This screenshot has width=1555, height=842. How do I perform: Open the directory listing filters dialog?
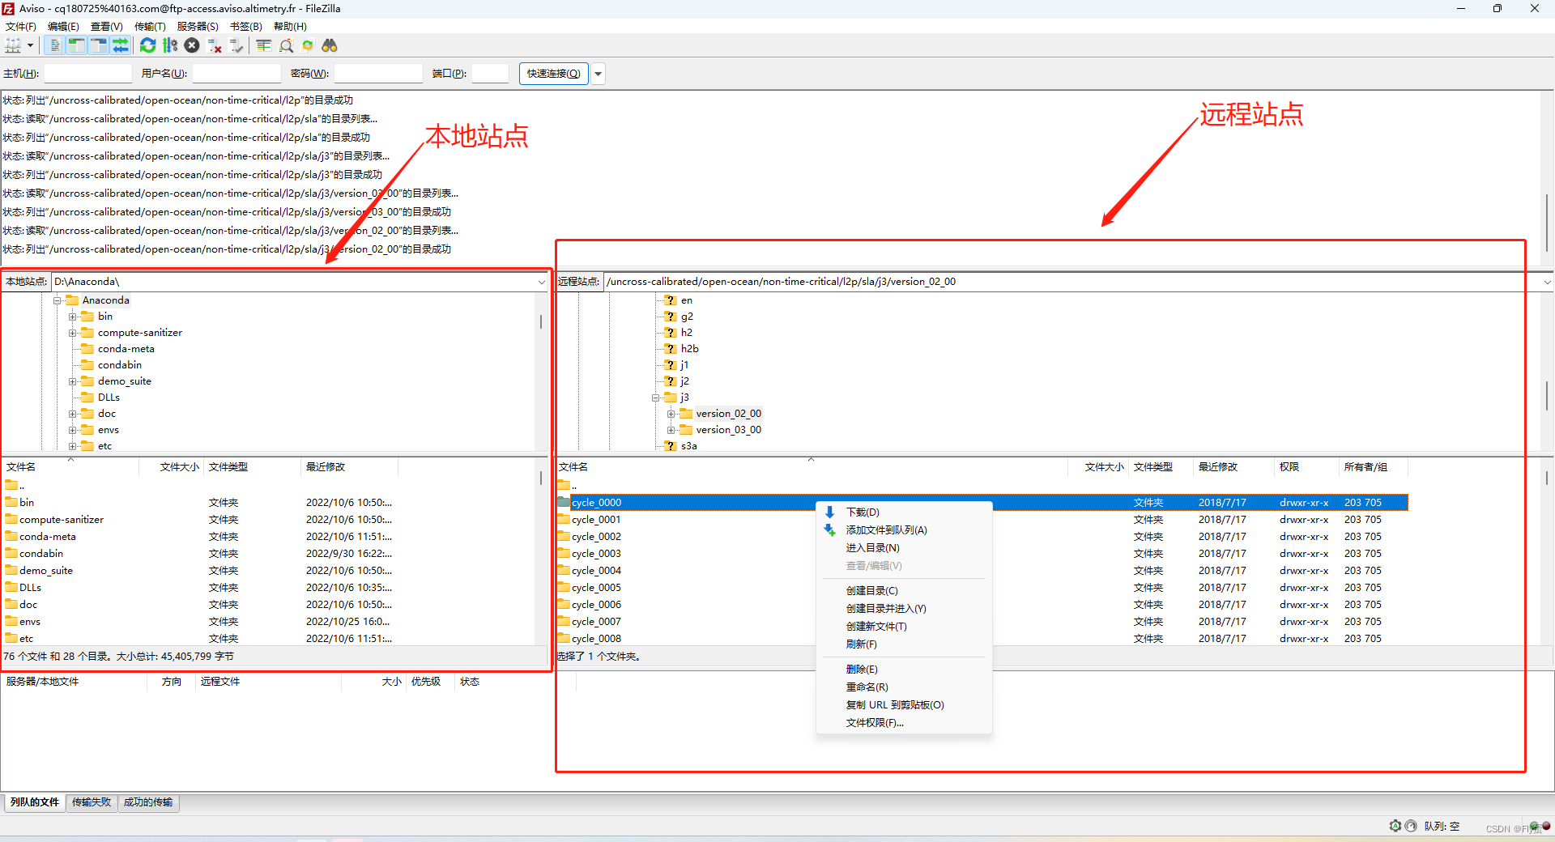pyautogui.click(x=264, y=45)
